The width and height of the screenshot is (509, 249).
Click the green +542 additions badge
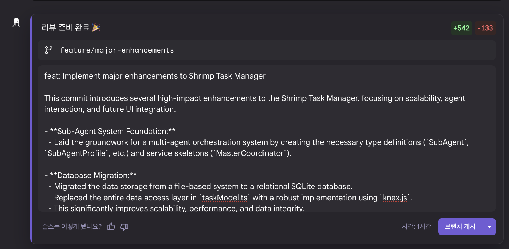461,28
